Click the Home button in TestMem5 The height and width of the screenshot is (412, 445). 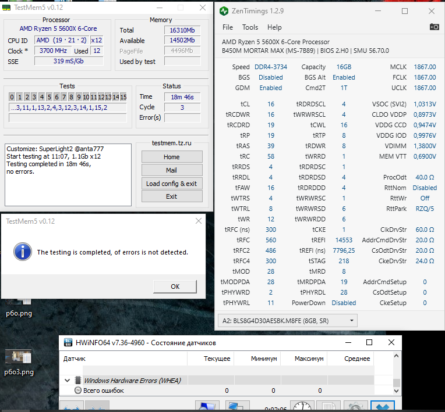click(x=172, y=156)
